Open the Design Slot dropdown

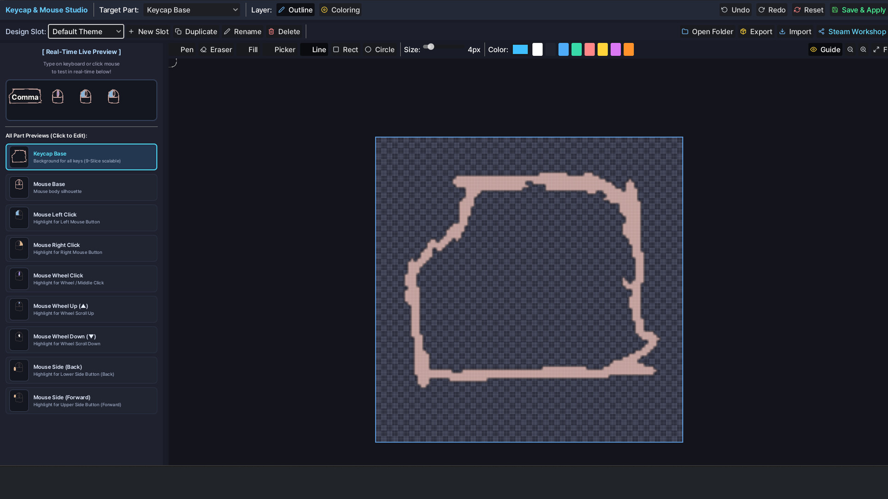(86, 31)
